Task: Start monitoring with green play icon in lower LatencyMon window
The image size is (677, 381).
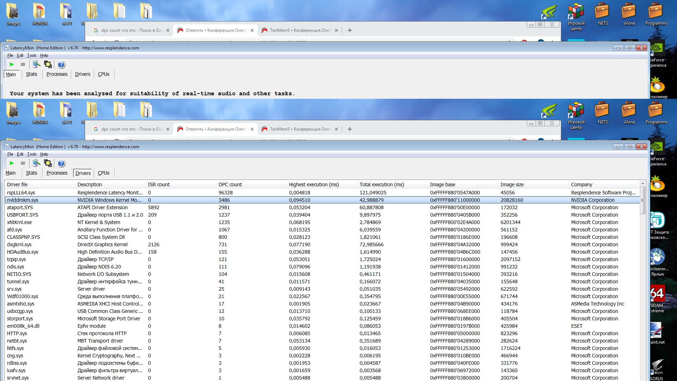Action: click(x=12, y=163)
